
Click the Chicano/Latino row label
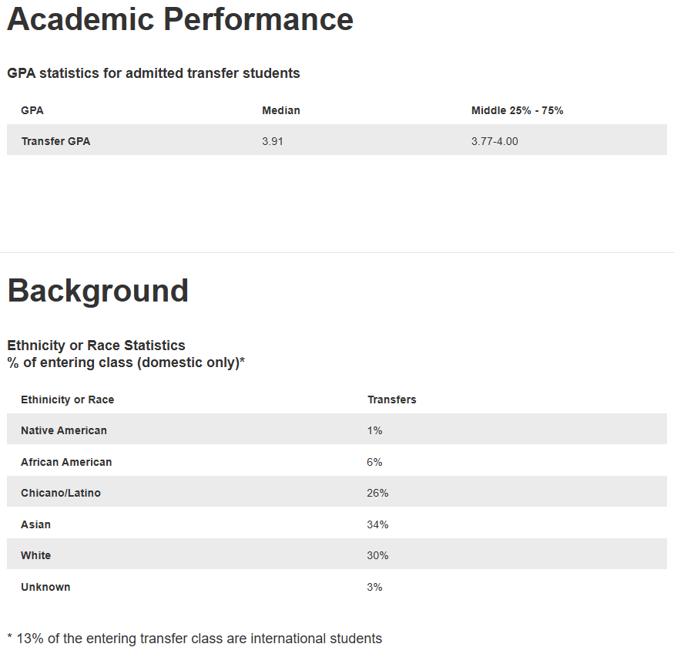point(61,493)
